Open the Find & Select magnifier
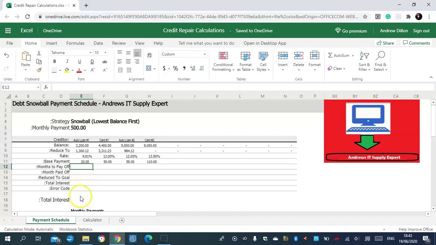Image resolution: width=436 pixels, height=245 pixels. (380, 56)
